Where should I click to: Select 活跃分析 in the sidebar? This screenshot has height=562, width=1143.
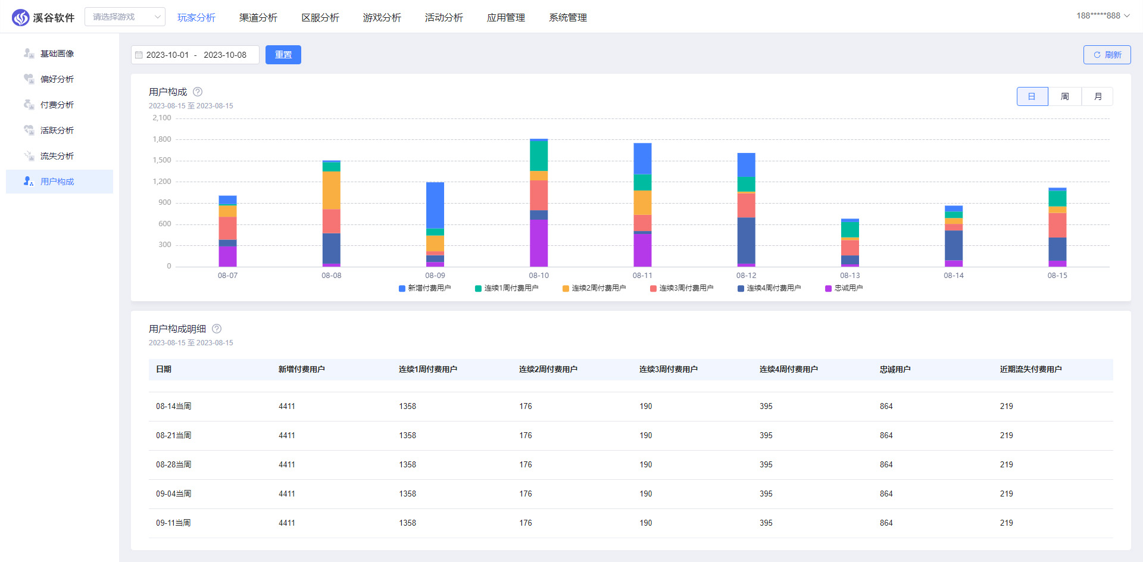(x=60, y=130)
